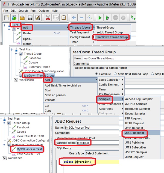Open the File menu
Screen dimensions: 164x173
click(5, 11)
